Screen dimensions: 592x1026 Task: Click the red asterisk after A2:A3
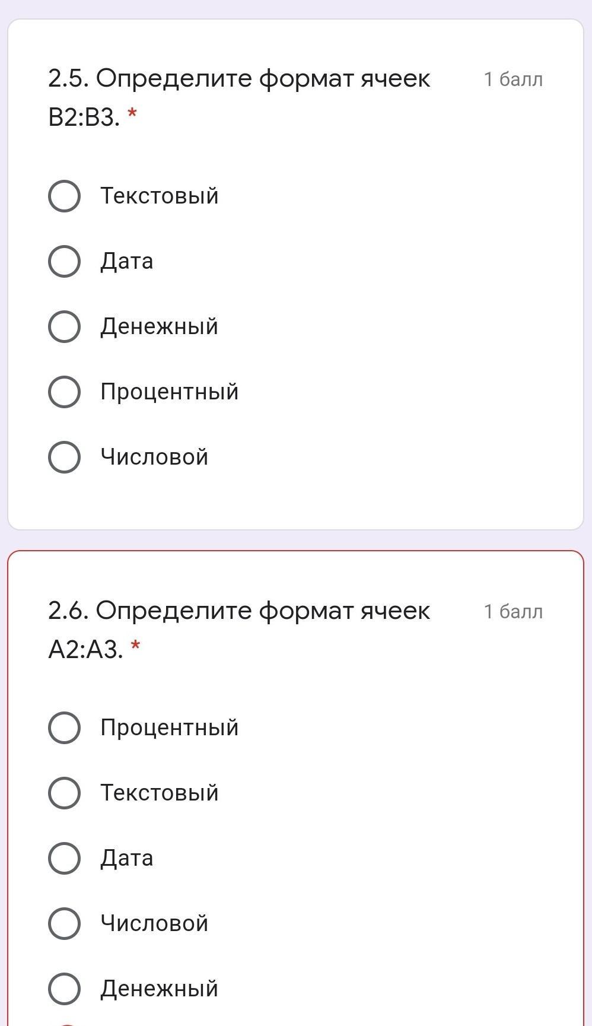pos(135,646)
